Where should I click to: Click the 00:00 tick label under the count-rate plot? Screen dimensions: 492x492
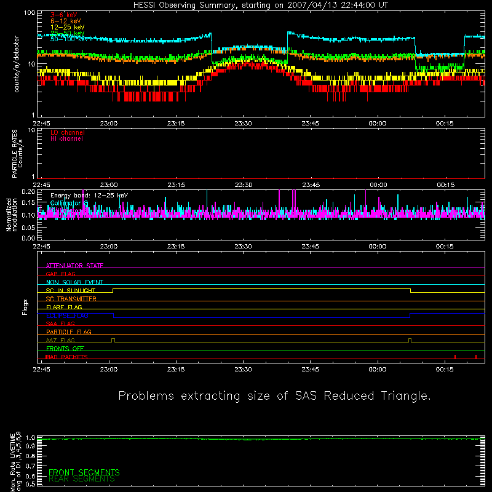pyautogui.click(x=378, y=124)
